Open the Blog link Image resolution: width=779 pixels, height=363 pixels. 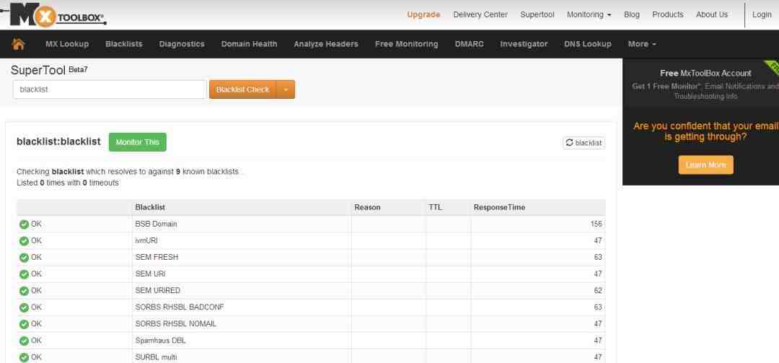[x=631, y=15]
